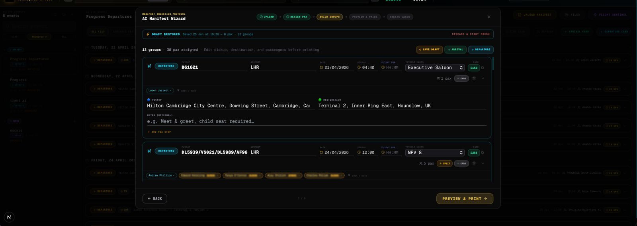The image size is (637, 226).
Task: Click clock icon beside 04:40 pickup
Action: point(359,67)
